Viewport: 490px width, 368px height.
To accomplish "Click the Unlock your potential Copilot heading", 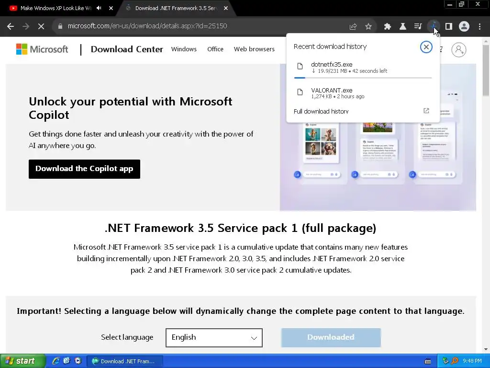I will [131, 108].
